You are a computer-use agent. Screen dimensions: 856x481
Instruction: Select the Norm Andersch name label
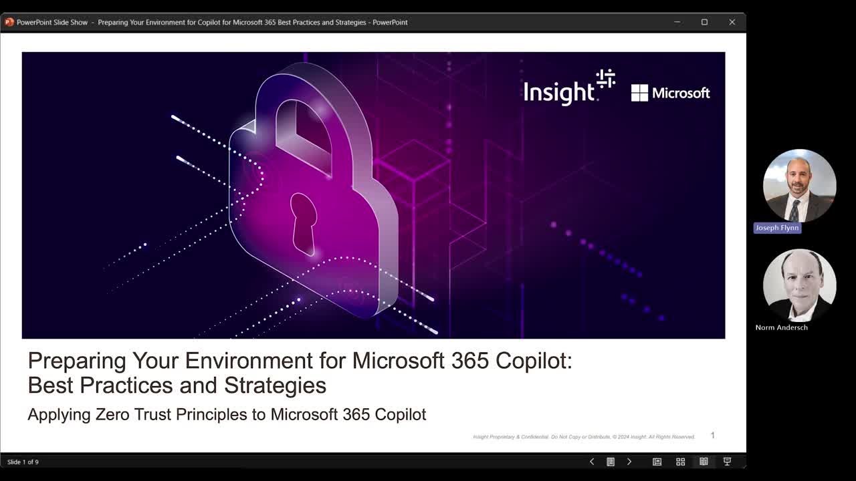[782, 327]
